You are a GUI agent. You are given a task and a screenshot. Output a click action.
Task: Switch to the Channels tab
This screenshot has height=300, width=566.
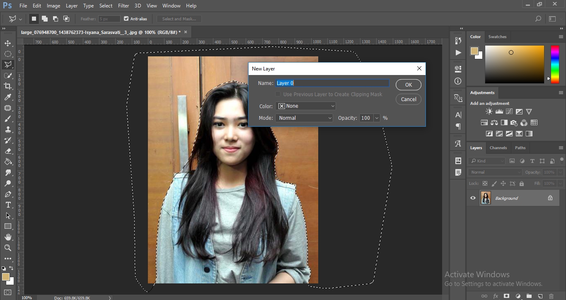(x=498, y=148)
